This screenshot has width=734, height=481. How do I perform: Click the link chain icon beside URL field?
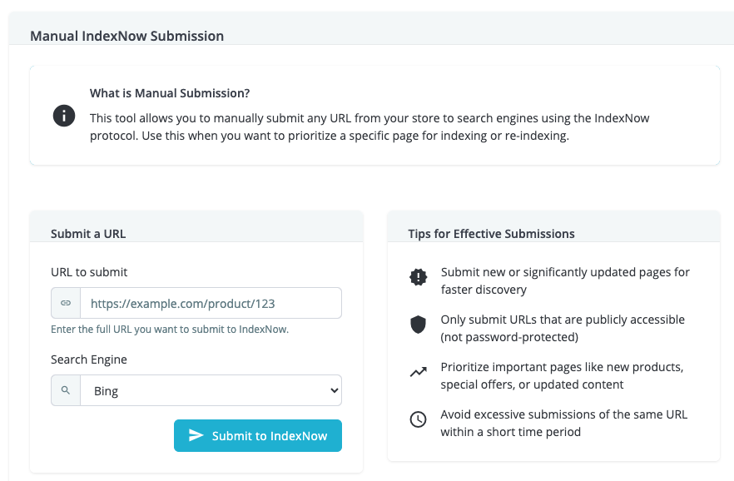(66, 303)
